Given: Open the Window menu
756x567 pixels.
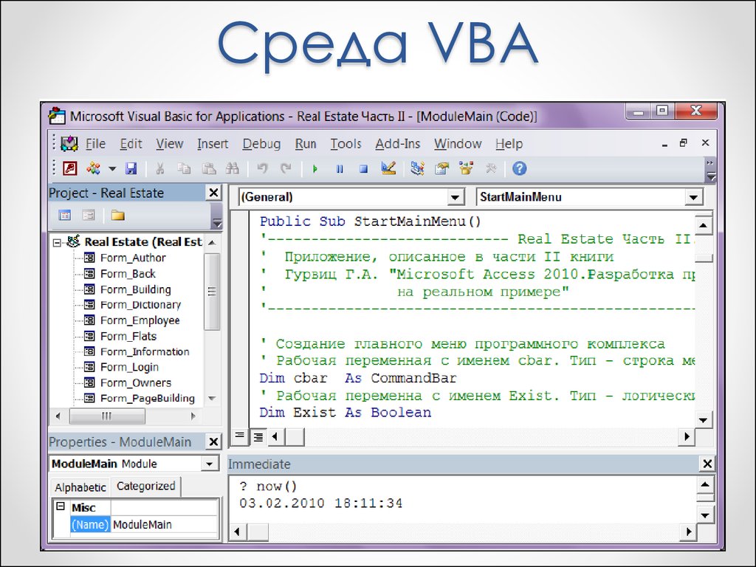Looking at the screenshot, I should (x=458, y=144).
